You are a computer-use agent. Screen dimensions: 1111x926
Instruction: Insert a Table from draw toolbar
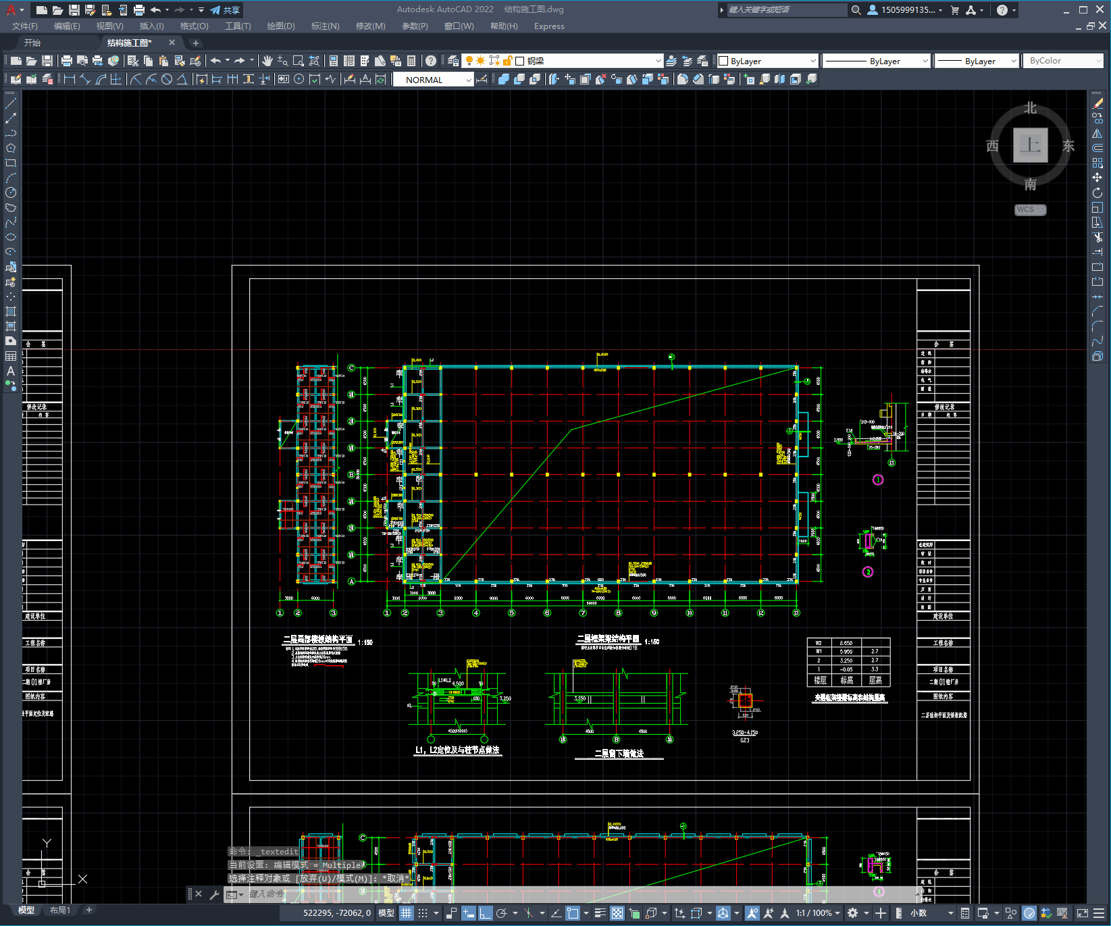point(11,356)
